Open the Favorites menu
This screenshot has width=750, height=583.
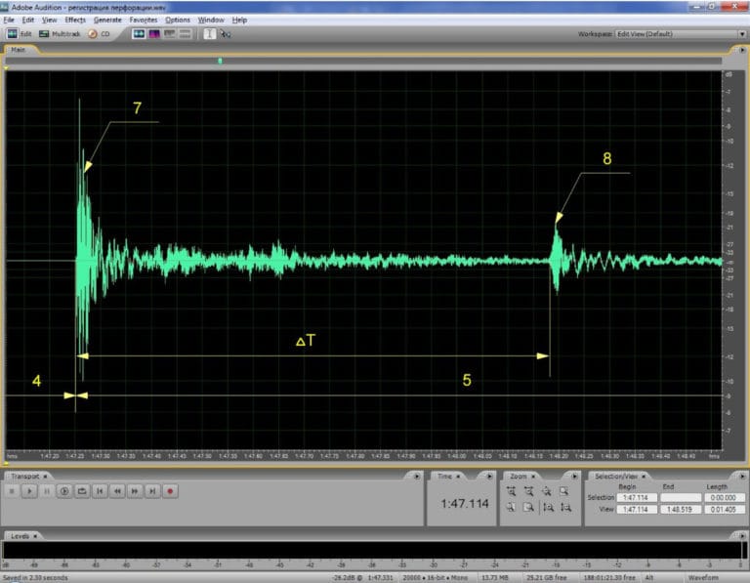(144, 21)
